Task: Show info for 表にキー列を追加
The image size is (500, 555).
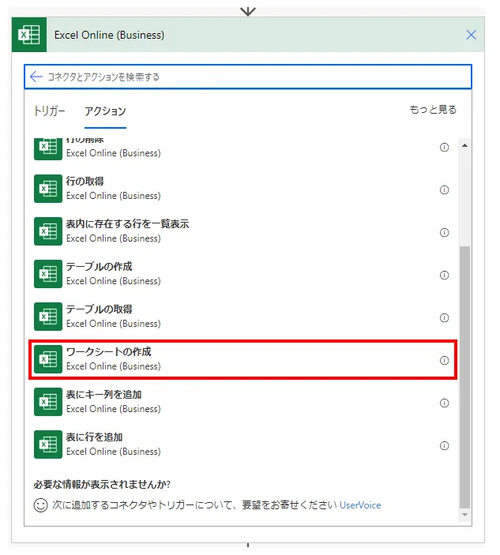Action: tap(444, 403)
